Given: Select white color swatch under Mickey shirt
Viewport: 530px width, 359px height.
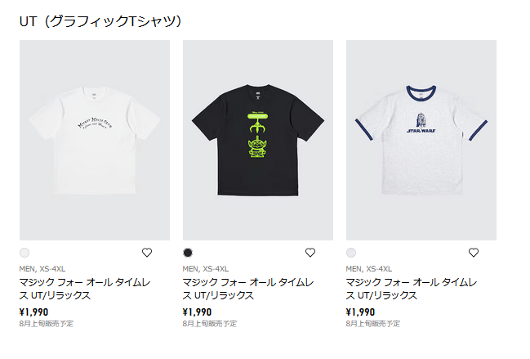Looking at the screenshot, I should click(24, 253).
